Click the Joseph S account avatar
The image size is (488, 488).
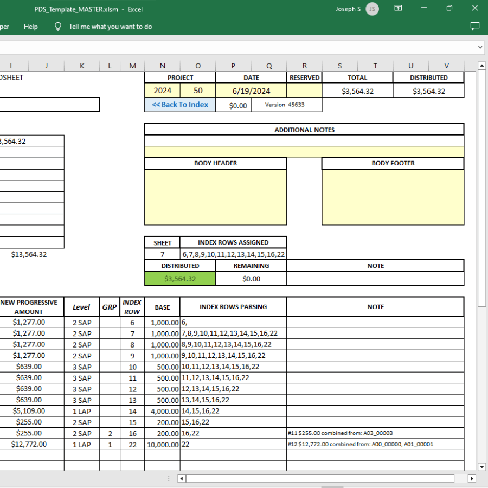(372, 9)
